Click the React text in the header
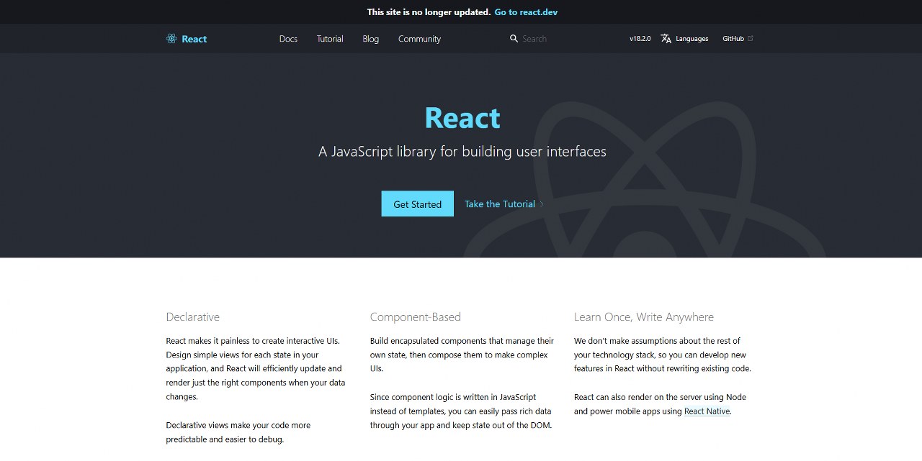 point(194,39)
